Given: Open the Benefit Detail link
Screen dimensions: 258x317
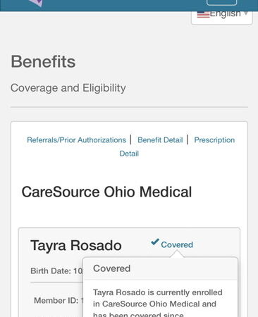Looking at the screenshot, I should [x=160, y=140].
